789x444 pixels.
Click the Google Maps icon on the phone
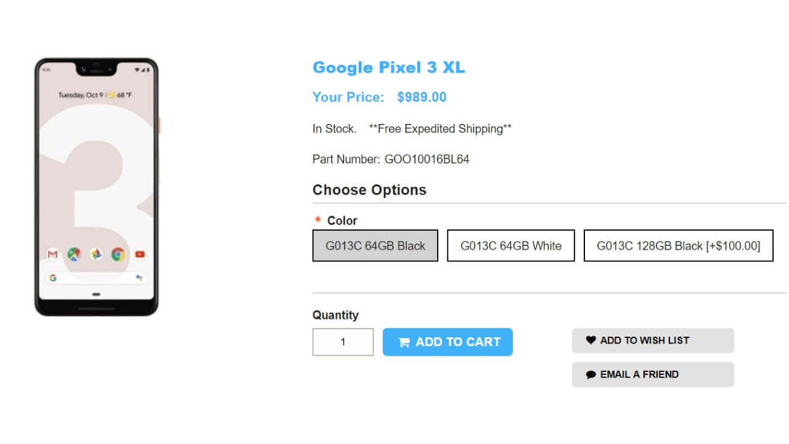[x=75, y=254]
